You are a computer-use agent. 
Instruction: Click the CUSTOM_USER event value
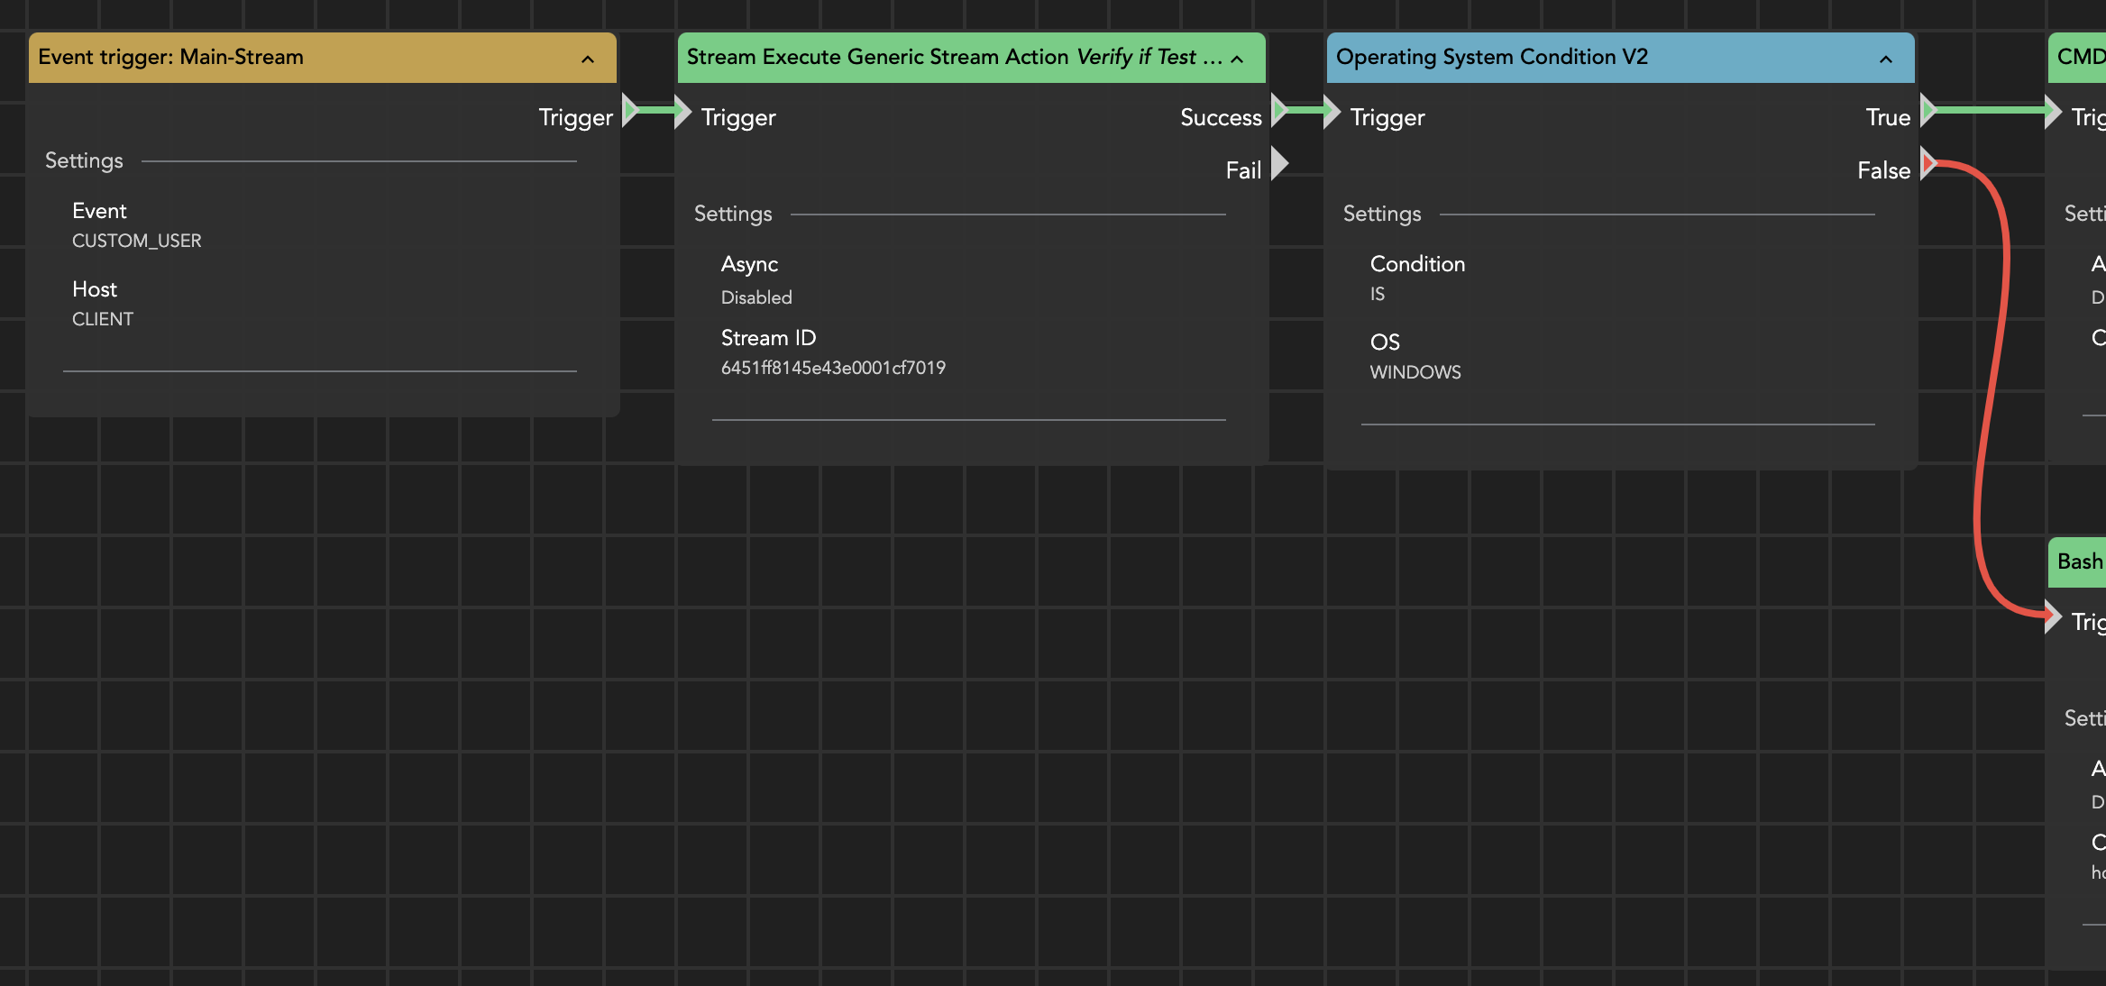coord(137,241)
